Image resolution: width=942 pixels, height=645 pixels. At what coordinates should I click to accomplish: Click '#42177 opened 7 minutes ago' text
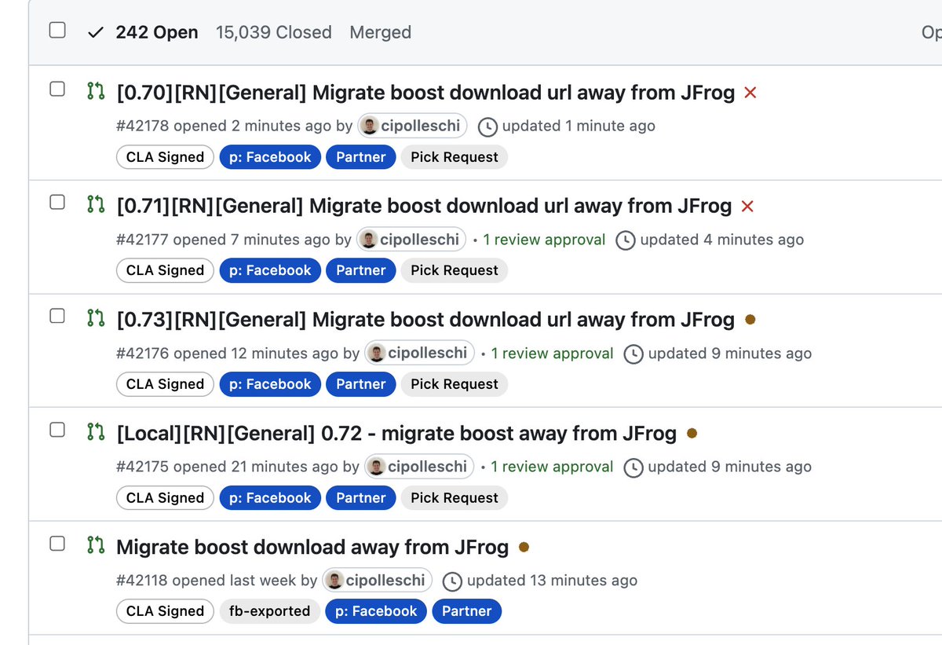pyautogui.click(x=223, y=240)
